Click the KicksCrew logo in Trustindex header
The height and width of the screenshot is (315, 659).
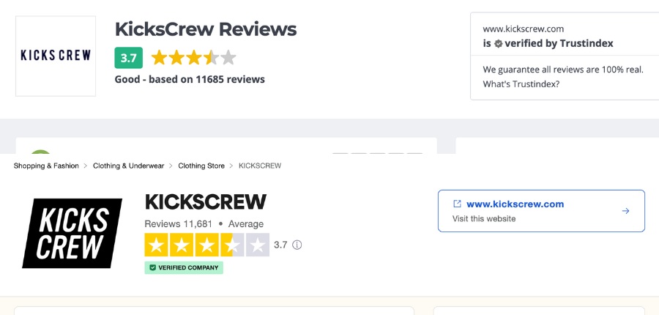(56, 56)
